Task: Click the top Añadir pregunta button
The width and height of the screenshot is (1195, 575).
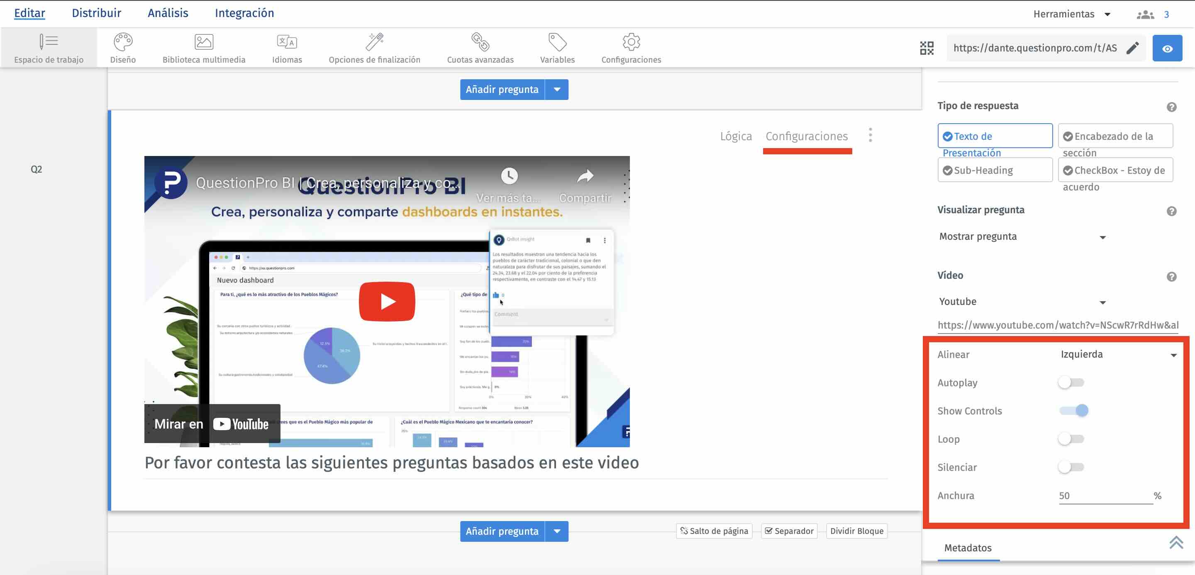Action: click(x=502, y=90)
